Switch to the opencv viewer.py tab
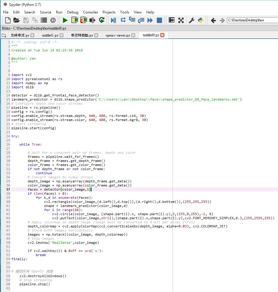The image size is (278, 292). click(118, 35)
